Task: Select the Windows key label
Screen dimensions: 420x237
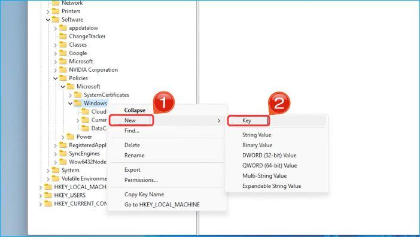Action: (95, 103)
